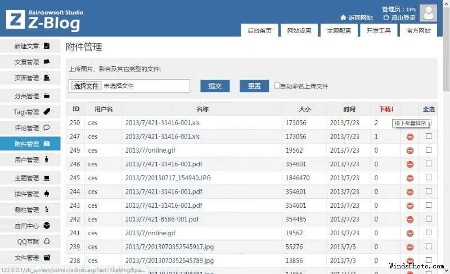Click the 时间 column header
The image size is (450, 274).
pos(349,109)
